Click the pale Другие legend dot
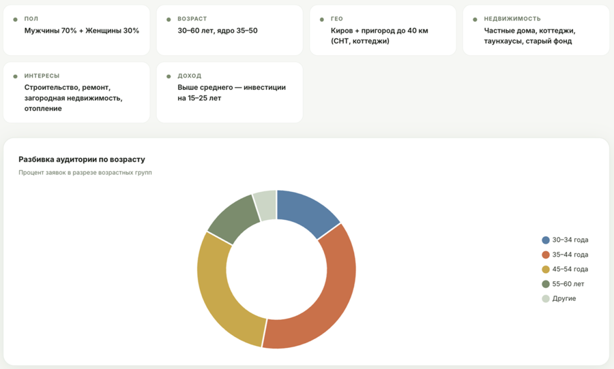Viewport: 614px width, 369px height. point(546,299)
